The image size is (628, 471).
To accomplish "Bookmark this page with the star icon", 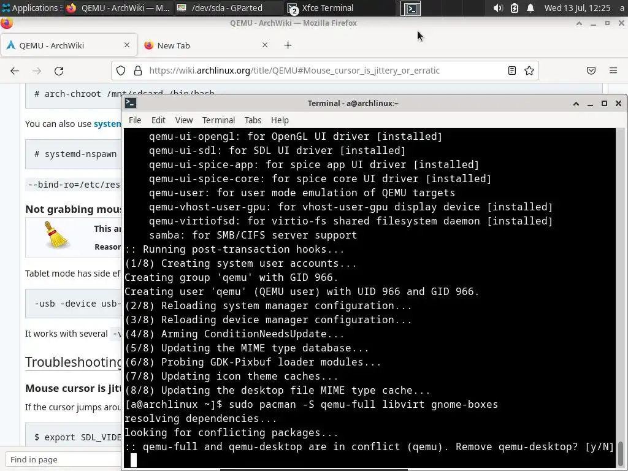I will click(529, 71).
